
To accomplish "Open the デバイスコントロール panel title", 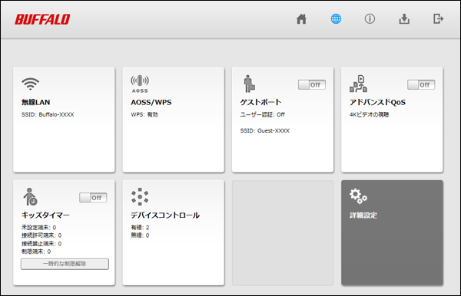I will click(165, 215).
